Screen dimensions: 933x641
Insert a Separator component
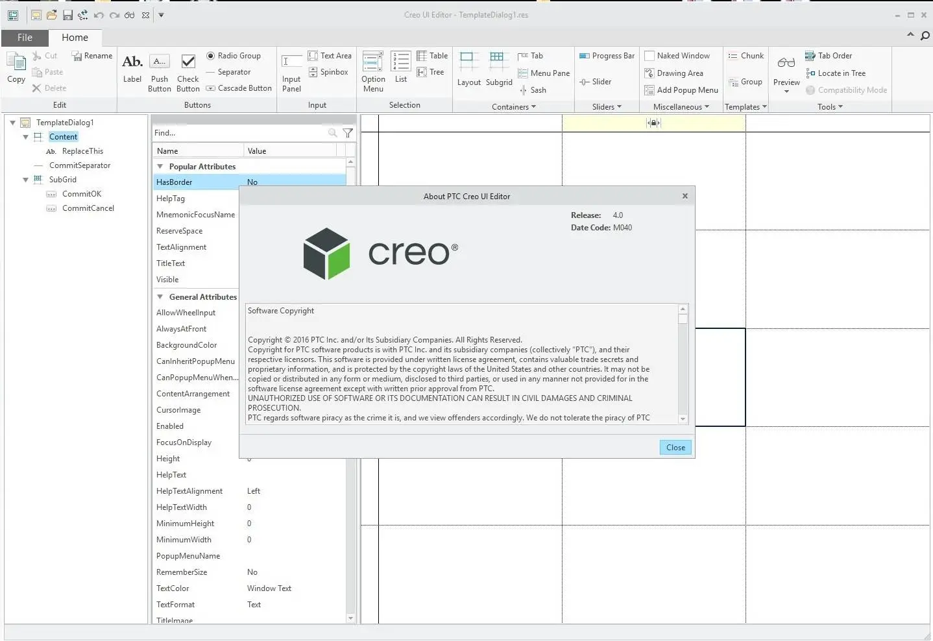[x=228, y=72]
